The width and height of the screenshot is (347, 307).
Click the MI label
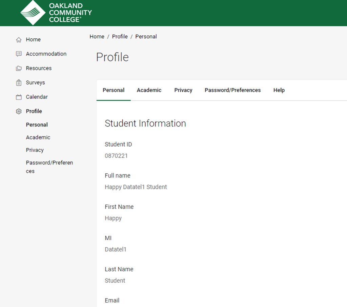tap(108, 238)
